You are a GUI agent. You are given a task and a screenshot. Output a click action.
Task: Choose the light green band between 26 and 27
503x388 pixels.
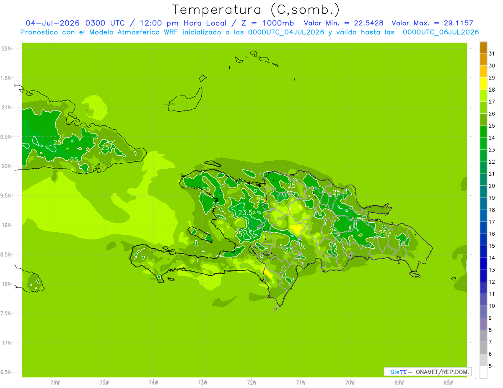pyautogui.click(x=483, y=108)
